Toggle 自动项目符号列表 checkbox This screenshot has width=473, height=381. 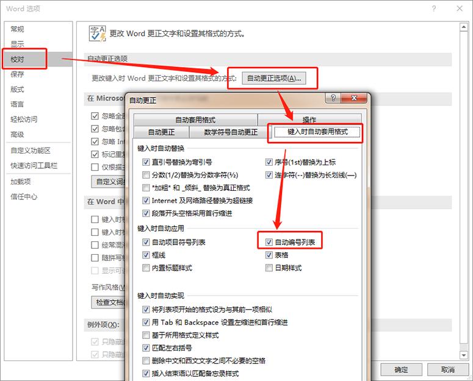coord(146,242)
